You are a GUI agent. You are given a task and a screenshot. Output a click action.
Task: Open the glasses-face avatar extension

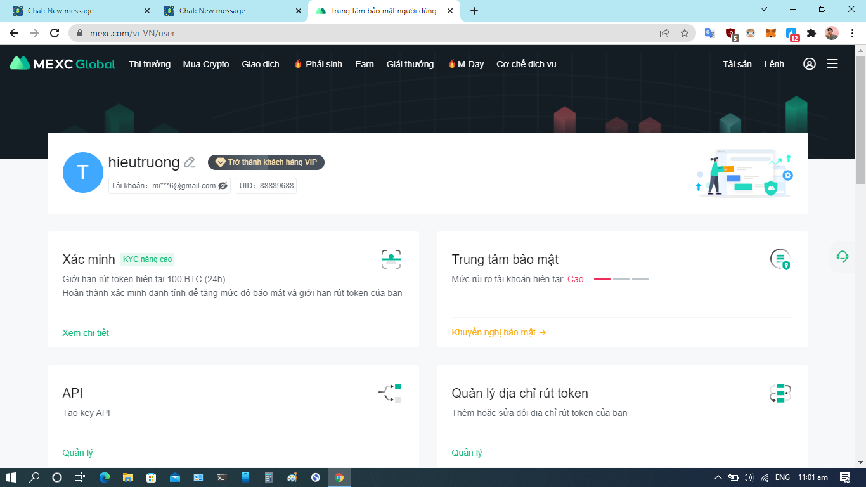(x=751, y=33)
